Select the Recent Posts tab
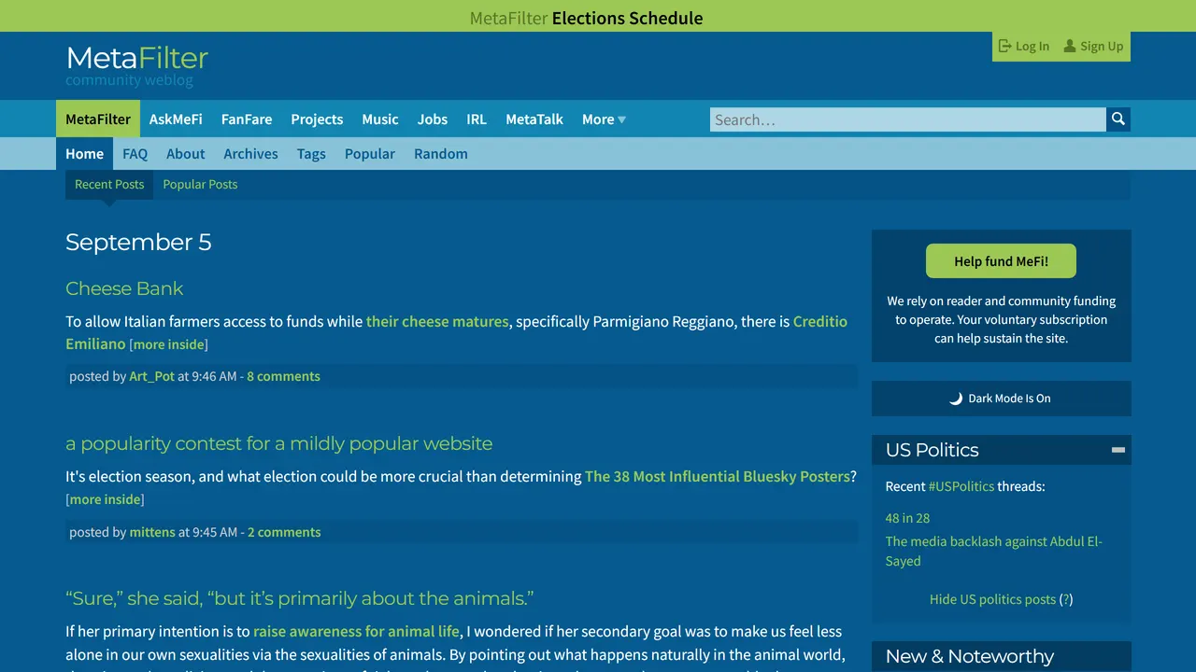The width and height of the screenshot is (1196, 672). coord(109,185)
